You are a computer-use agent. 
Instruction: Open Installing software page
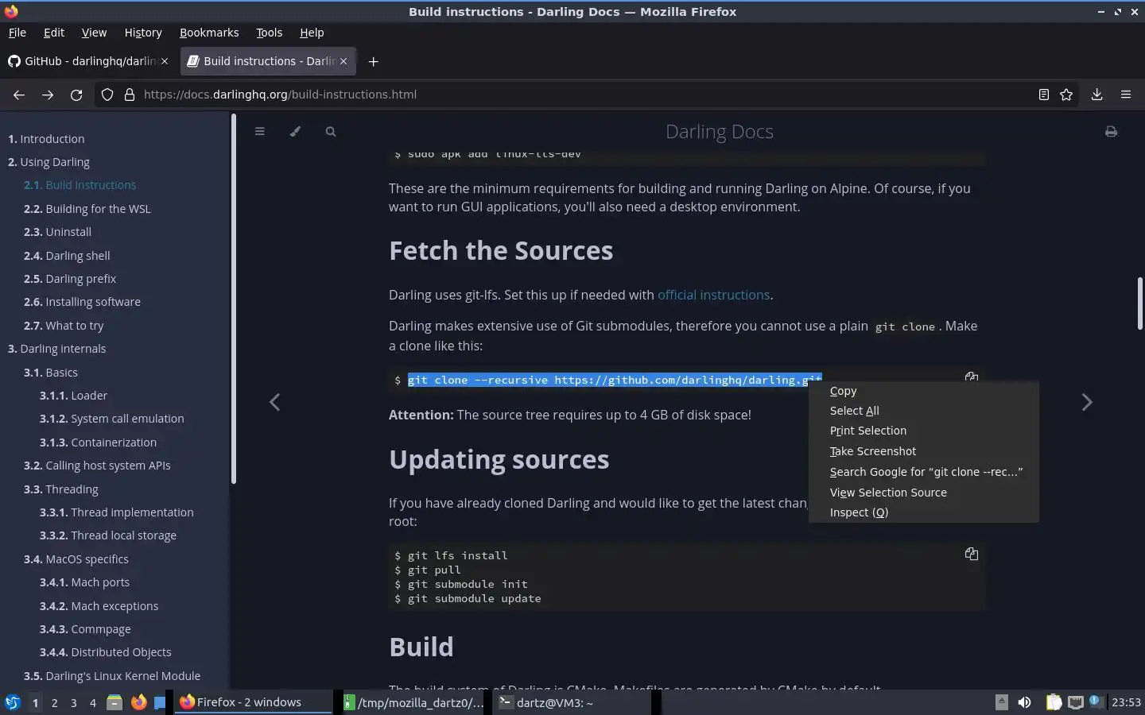tap(82, 302)
